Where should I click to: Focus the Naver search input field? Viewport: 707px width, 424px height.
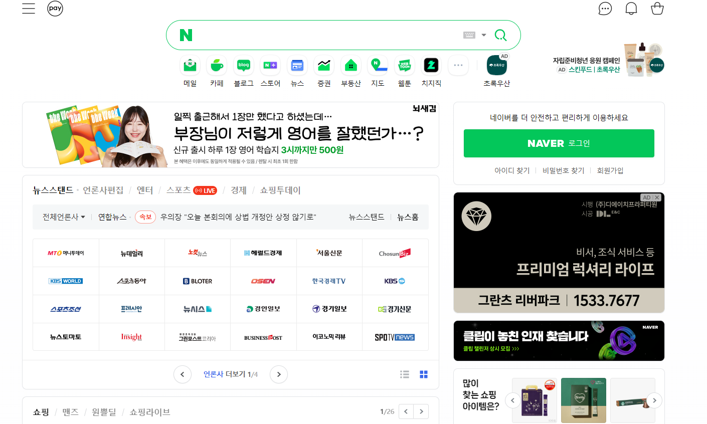[326, 35]
